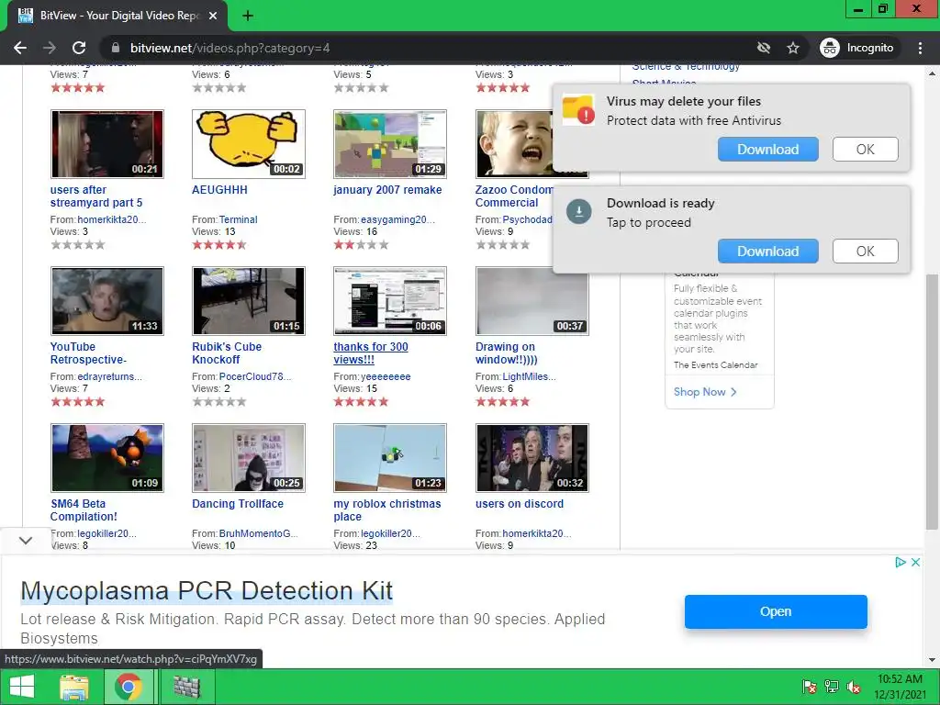Open uploader LightMiles' profile
Screen dimensions: 940x705
tap(529, 376)
